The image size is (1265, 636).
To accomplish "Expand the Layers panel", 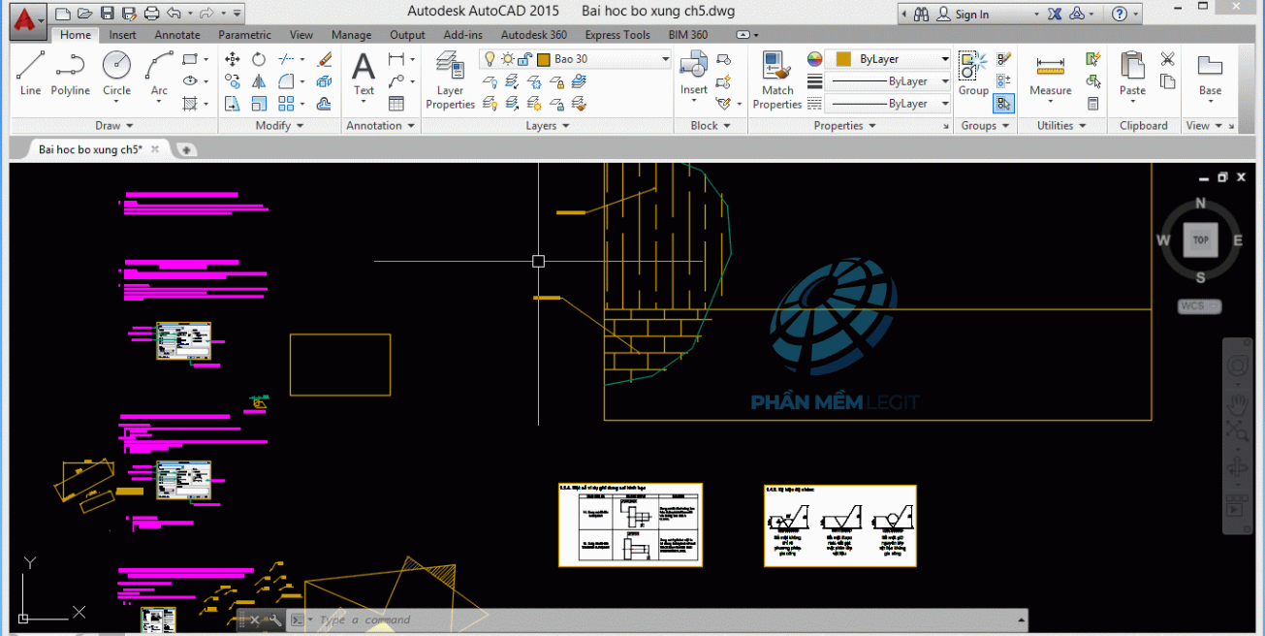I will tap(547, 126).
